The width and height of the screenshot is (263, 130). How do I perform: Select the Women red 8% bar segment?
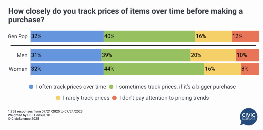click(x=250, y=69)
